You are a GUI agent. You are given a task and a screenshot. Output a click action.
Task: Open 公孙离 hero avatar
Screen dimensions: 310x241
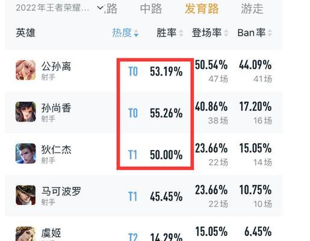[26, 70]
